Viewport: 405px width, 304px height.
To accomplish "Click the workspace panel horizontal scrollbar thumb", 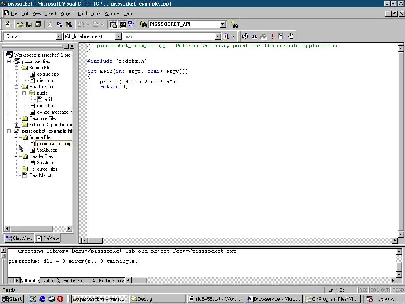I will (32, 228).
